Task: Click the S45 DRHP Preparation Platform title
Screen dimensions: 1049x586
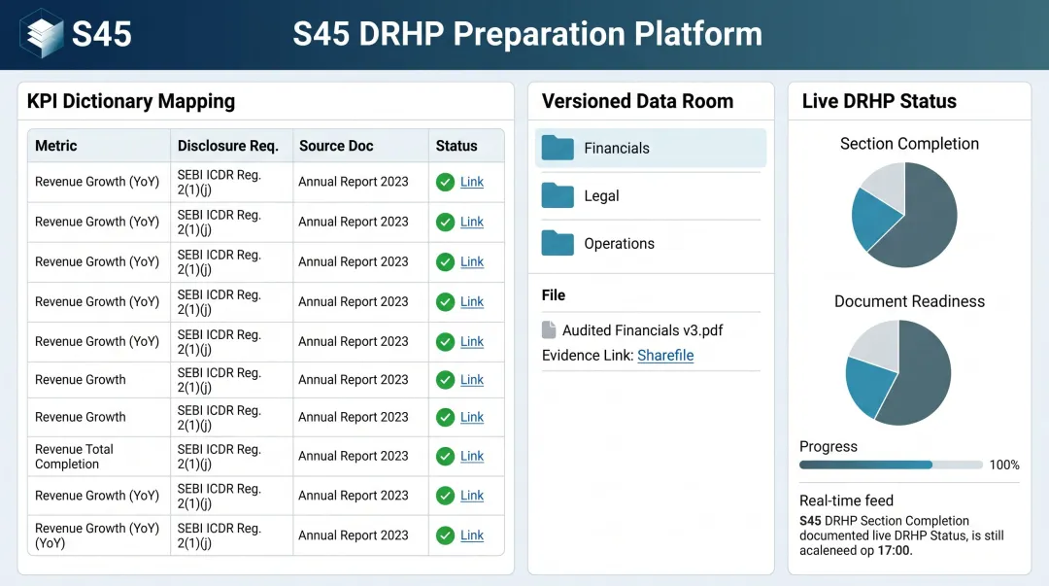Action: [527, 33]
